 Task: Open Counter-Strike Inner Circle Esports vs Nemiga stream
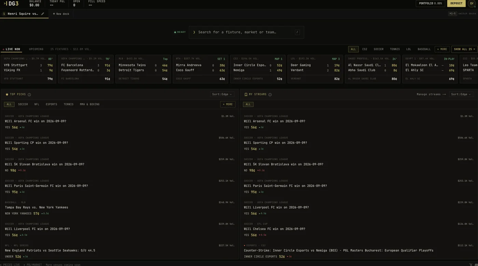click(358, 250)
